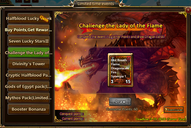Open the Halfblood Lucky Week event
191x128 pixels.
(29, 18)
